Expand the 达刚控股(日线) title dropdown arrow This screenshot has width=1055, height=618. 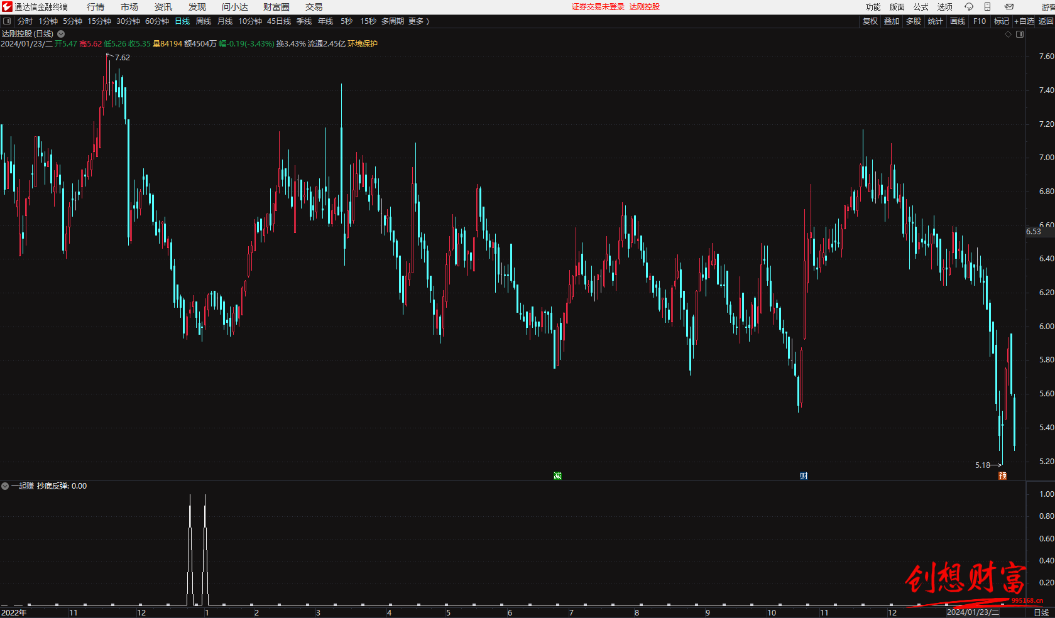tap(61, 34)
